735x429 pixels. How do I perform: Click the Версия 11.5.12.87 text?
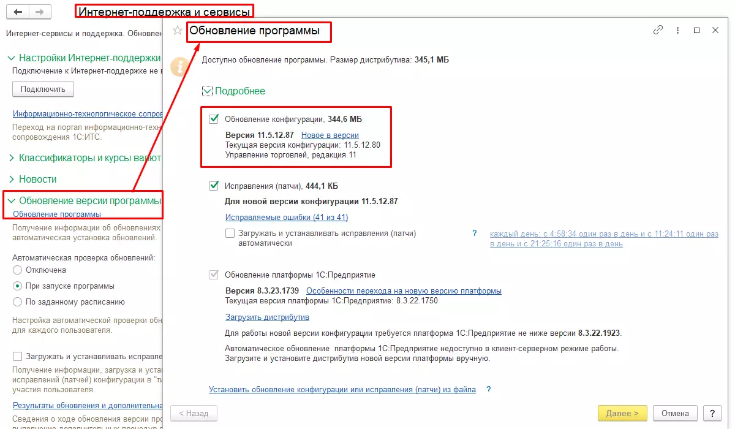click(x=260, y=135)
